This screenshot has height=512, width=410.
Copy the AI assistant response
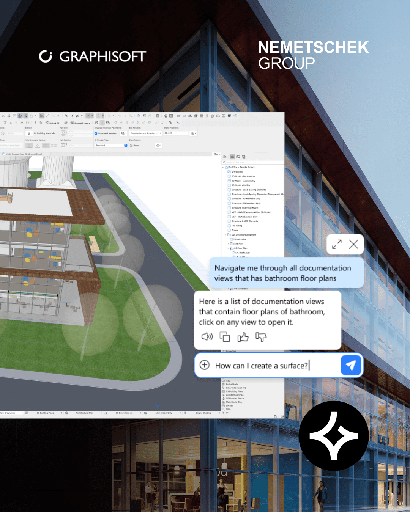[225, 337]
